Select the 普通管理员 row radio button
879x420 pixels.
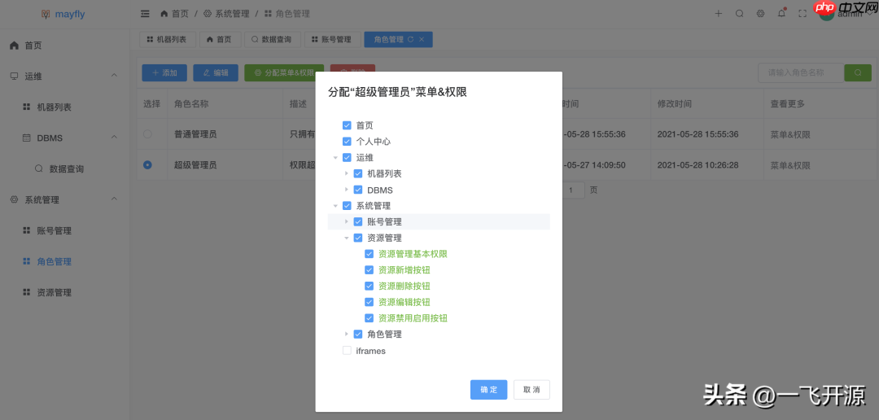[x=147, y=134]
